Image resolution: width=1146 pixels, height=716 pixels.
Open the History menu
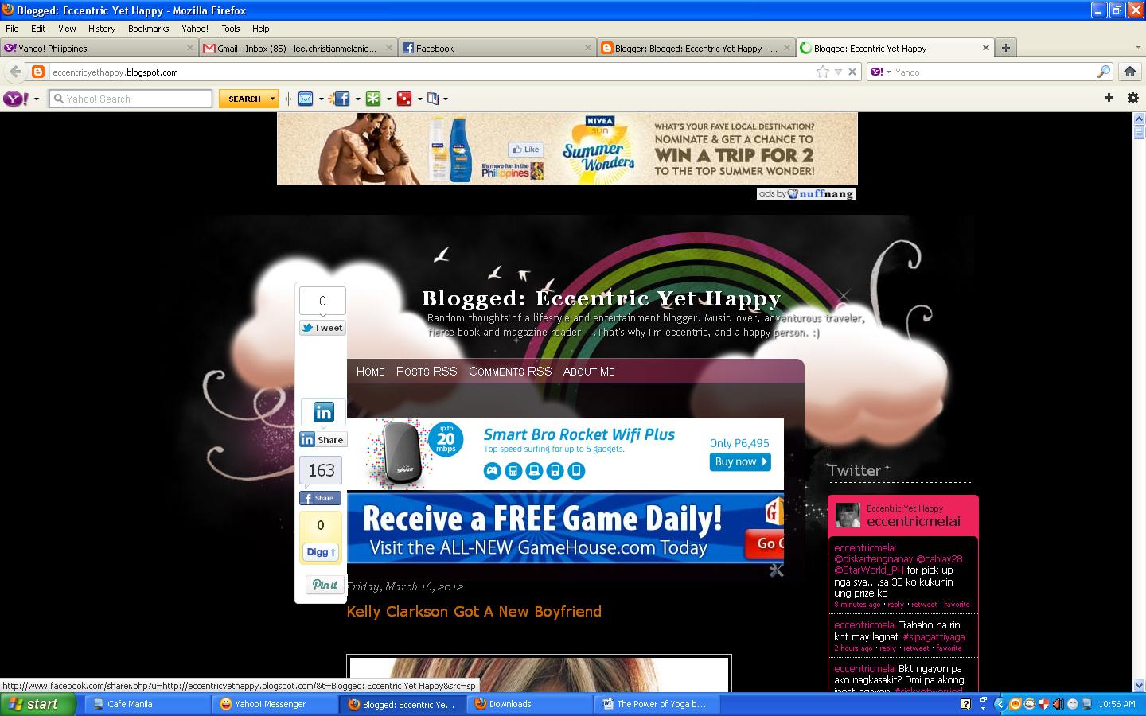tap(101, 28)
